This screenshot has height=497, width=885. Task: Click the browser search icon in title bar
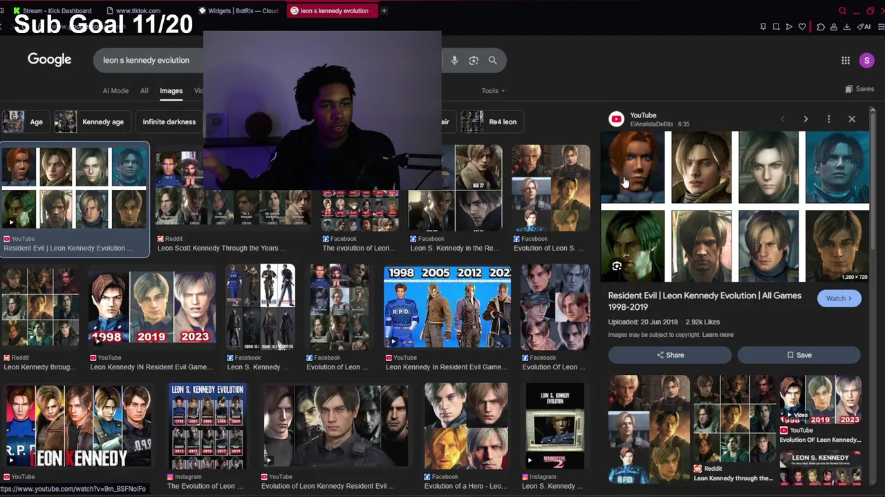tap(842, 11)
